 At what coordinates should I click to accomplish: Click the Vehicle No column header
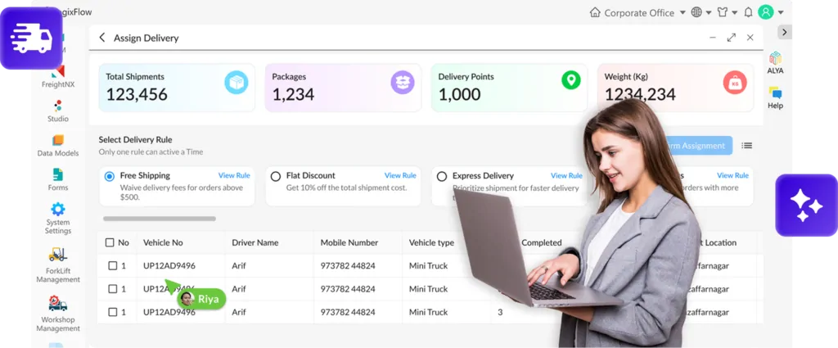pyautogui.click(x=163, y=242)
